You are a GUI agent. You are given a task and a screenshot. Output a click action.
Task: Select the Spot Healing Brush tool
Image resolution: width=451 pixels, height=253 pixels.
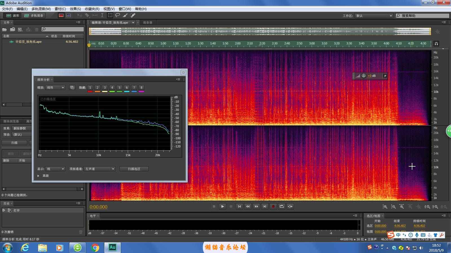coord(133,15)
